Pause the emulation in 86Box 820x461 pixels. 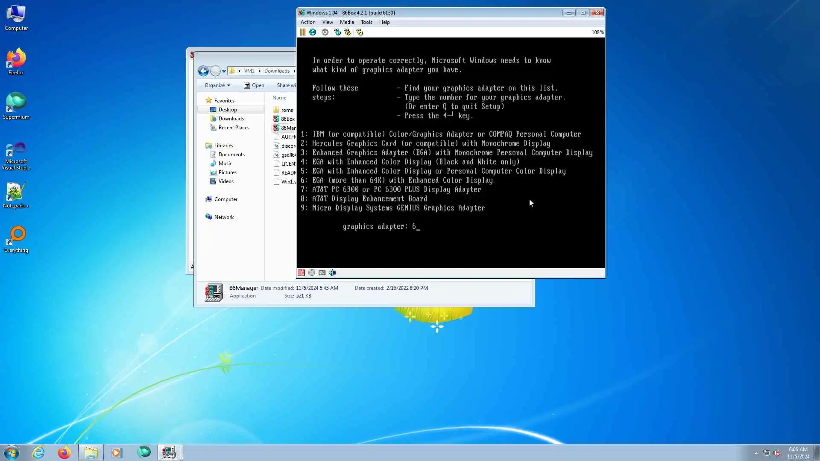(x=302, y=32)
